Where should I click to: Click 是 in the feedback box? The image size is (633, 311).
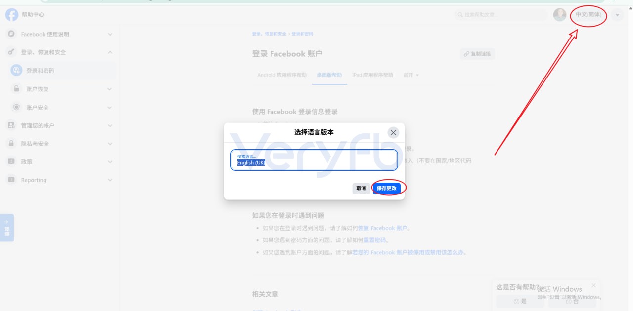click(x=520, y=301)
